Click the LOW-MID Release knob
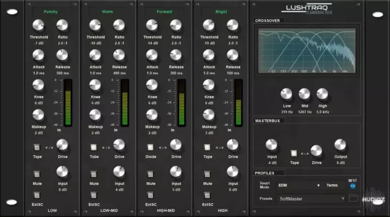This screenshot has width=390, height=217. coord(119,55)
